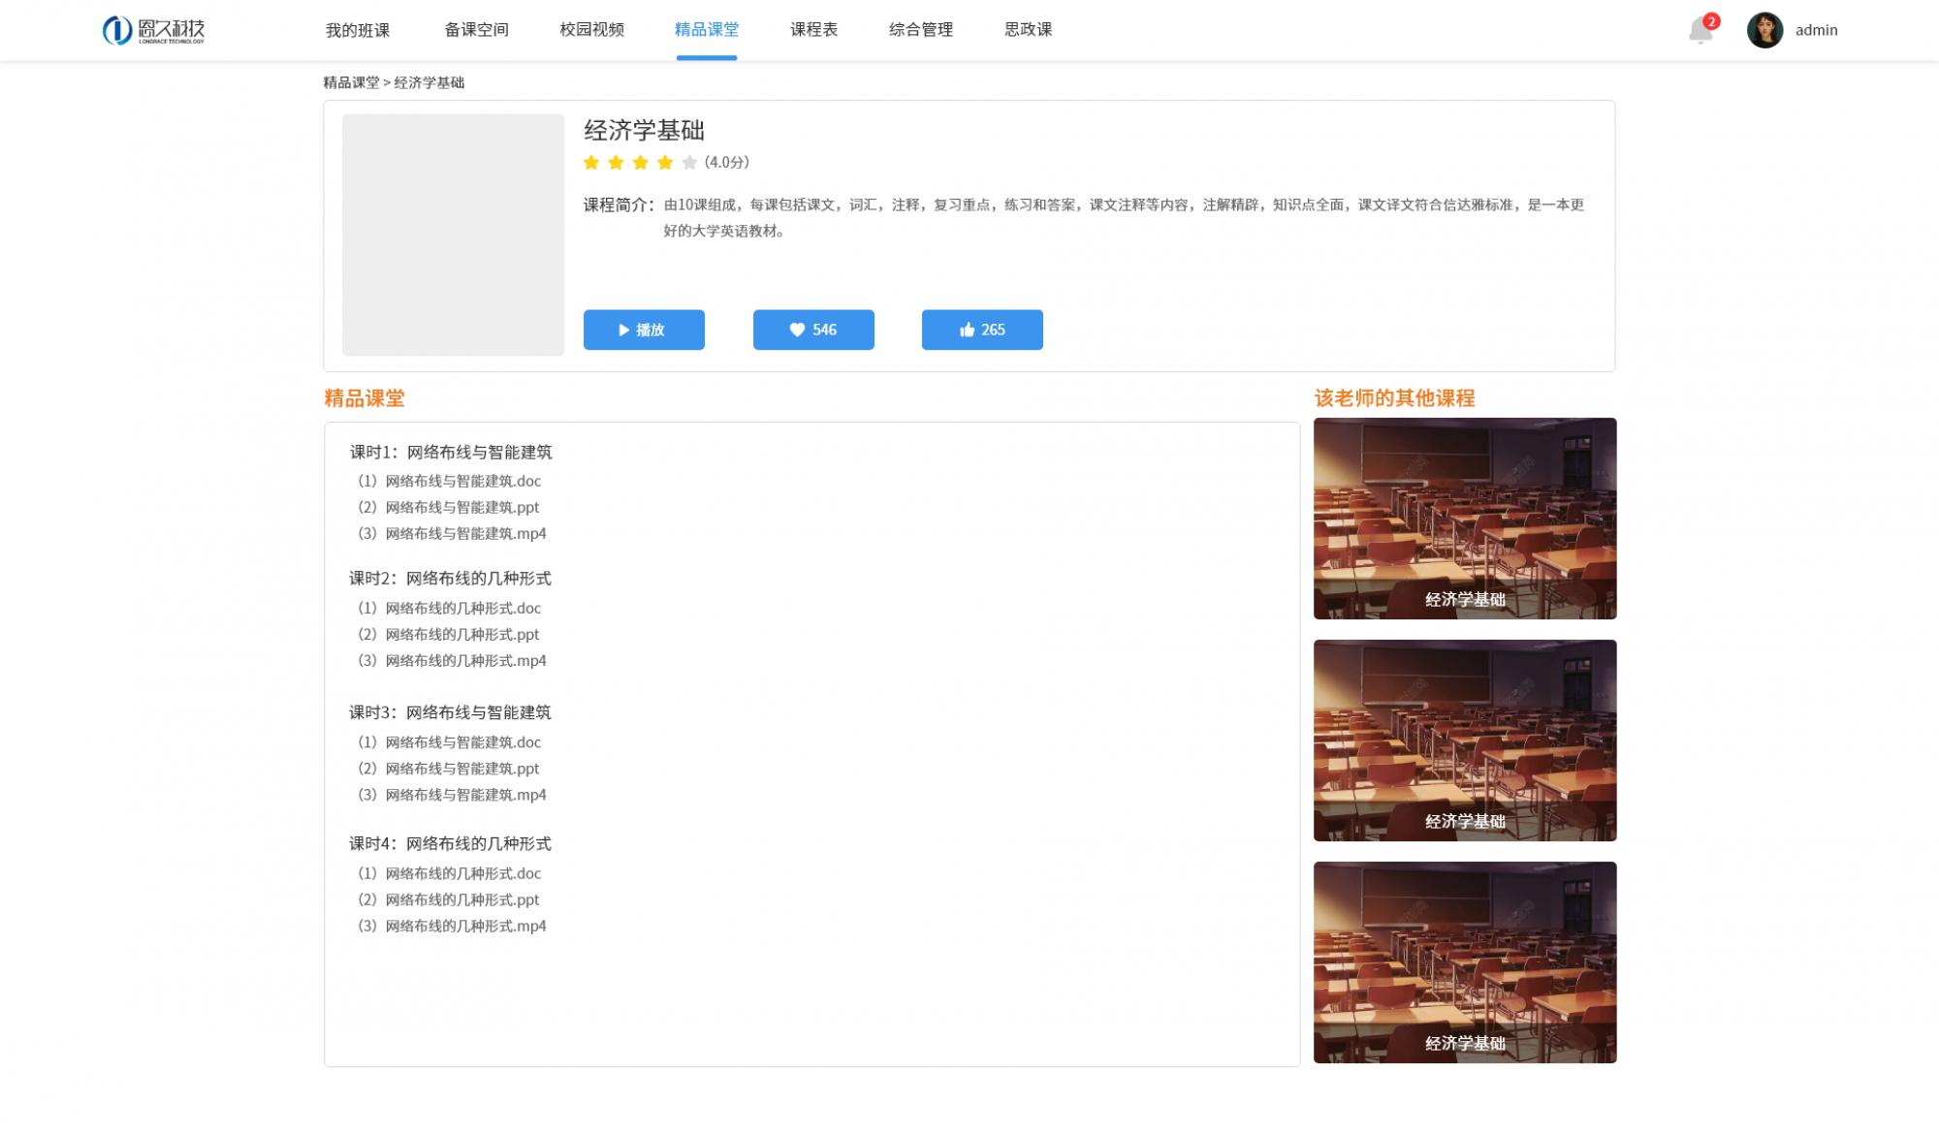Open 课时2 file 网络布线的几种形式.ppt
Image resolution: width=1939 pixels, height=1134 pixels.
click(x=448, y=634)
